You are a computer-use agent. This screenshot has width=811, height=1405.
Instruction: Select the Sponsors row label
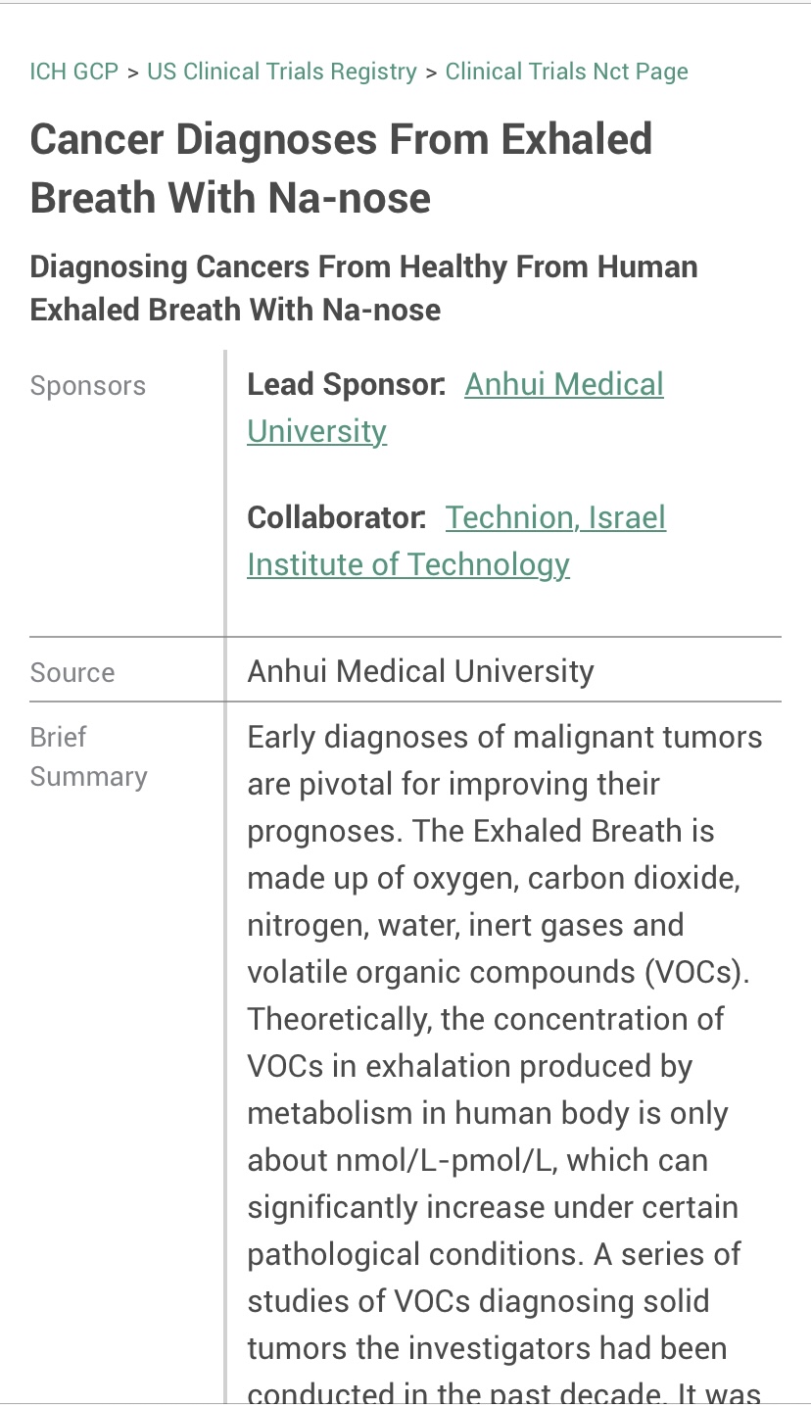(x=88, y=386)
